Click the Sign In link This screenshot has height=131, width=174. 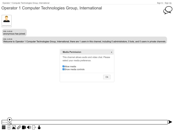point(160,3)
